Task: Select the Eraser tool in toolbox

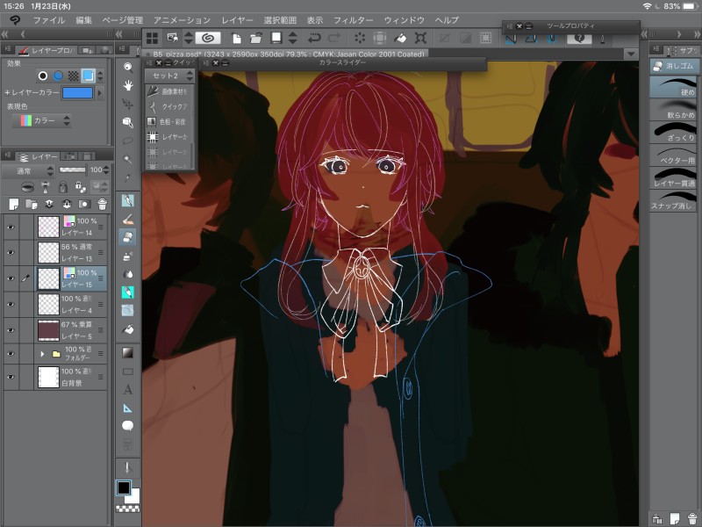Action: 128,237
